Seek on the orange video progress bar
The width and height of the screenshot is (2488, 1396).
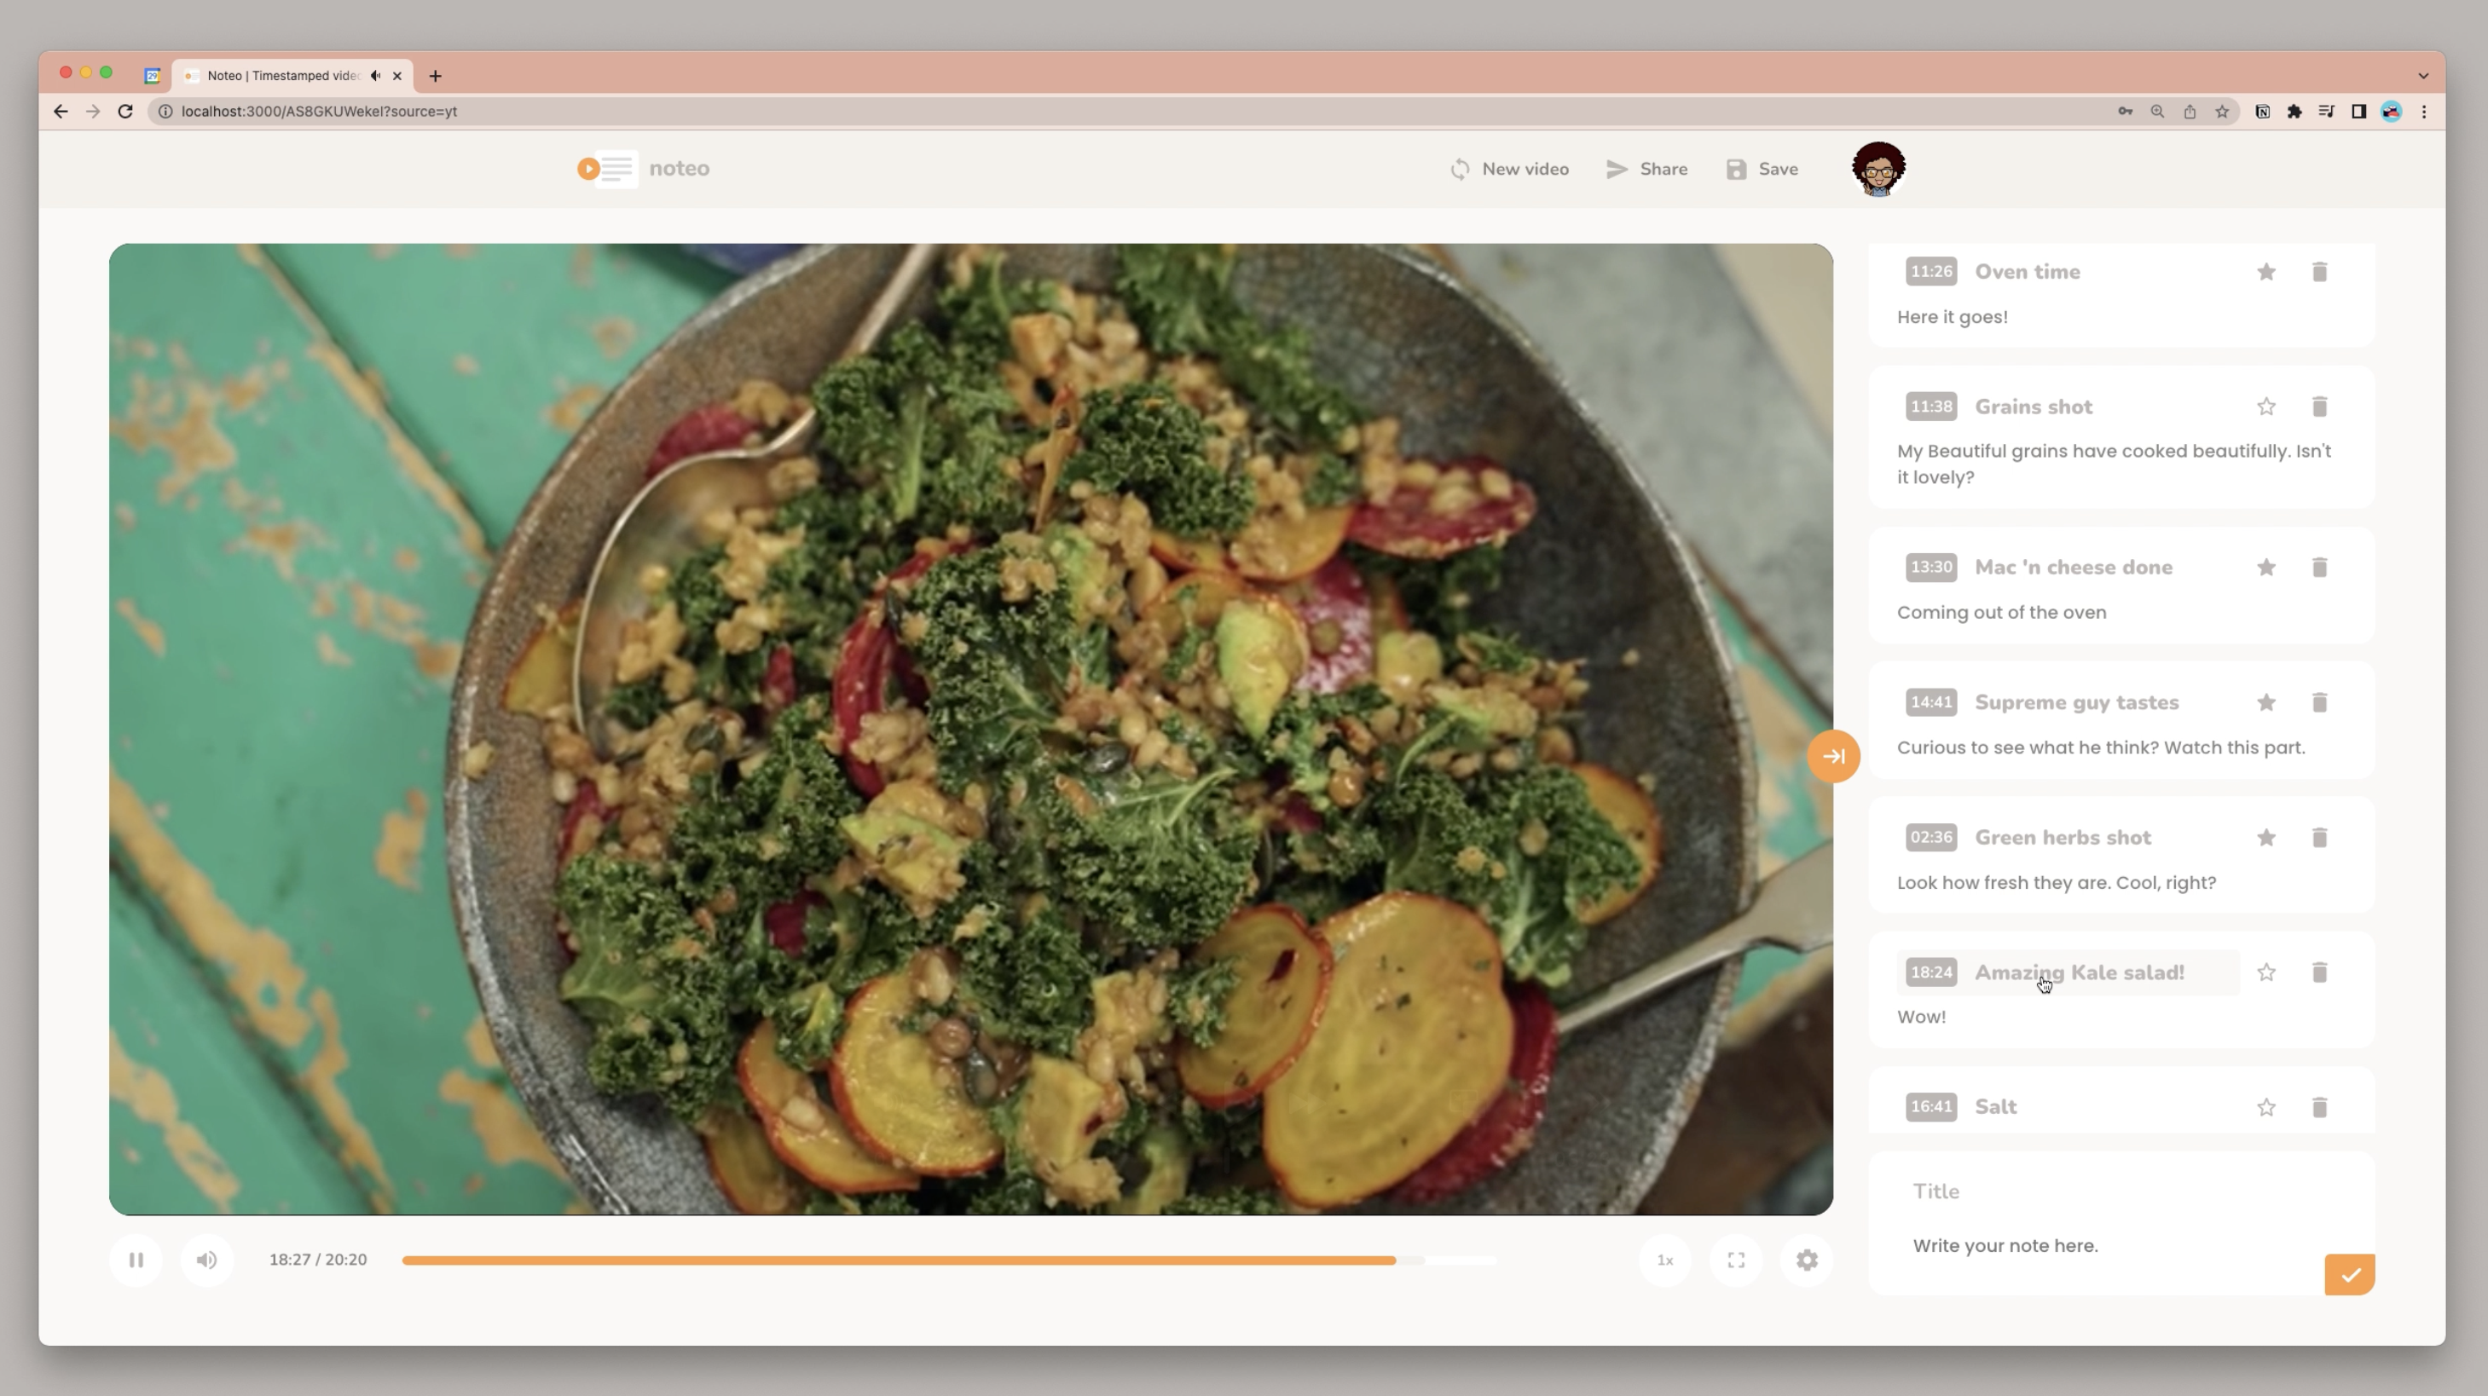898,1260
